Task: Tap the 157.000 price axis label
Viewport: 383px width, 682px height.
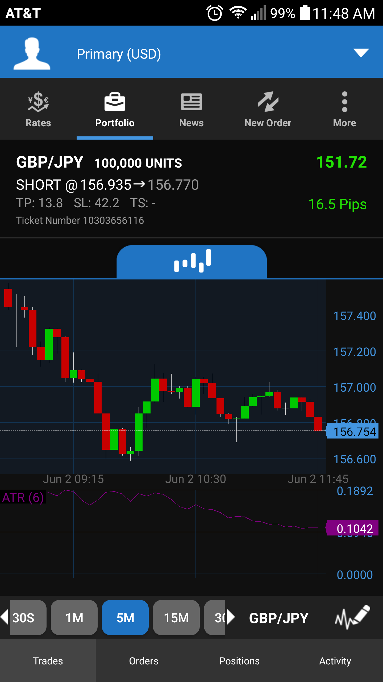Action: (355, 388)
